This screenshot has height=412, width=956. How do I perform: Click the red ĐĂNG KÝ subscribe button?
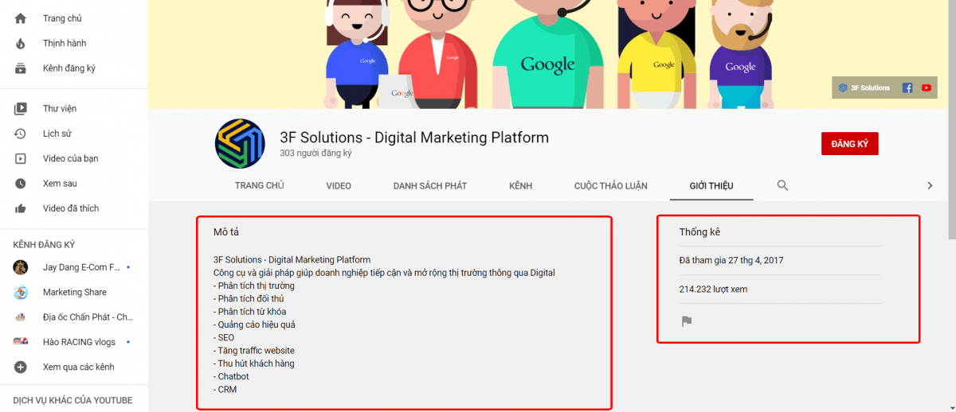click(x=849, y=144)
